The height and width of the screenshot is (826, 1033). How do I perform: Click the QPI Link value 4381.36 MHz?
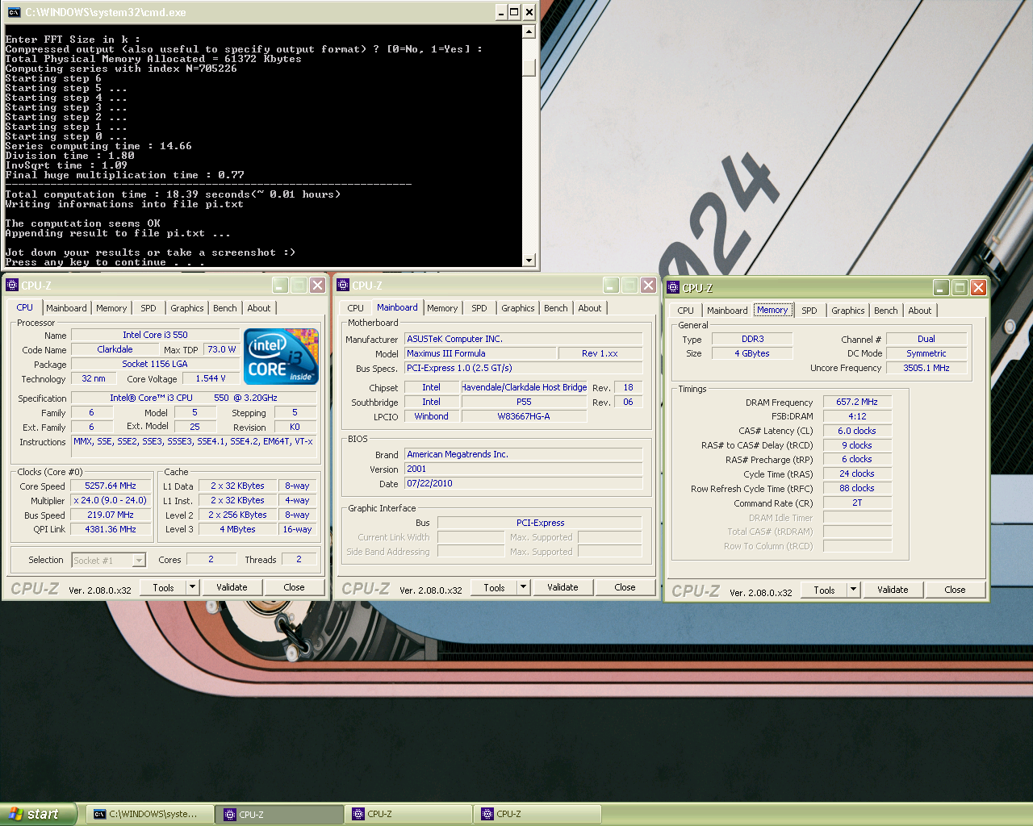111,529
